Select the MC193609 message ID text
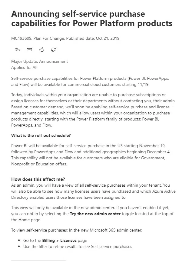This screenshot has height=261, width=179. [21, 38]
